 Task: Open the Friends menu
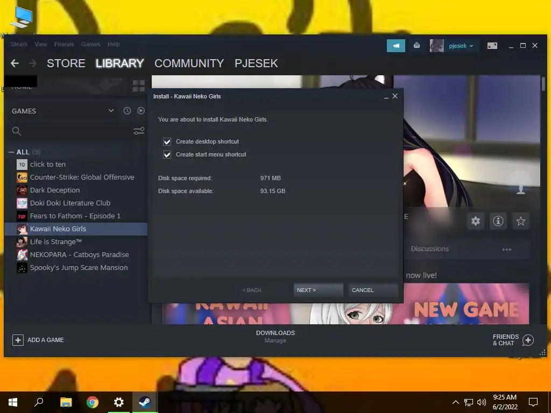[64, 44]
